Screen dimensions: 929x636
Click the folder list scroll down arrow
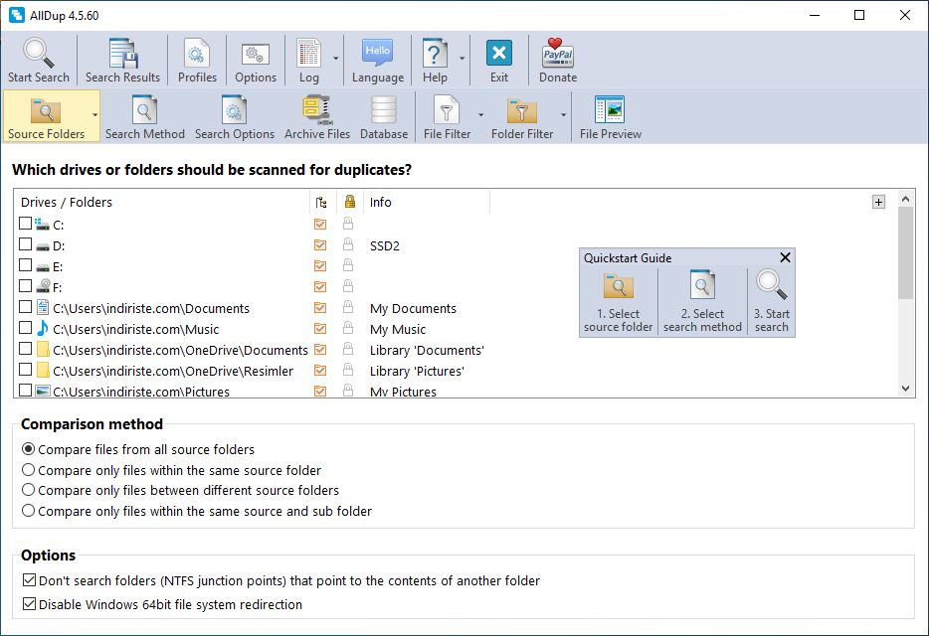tap(905, 389)
